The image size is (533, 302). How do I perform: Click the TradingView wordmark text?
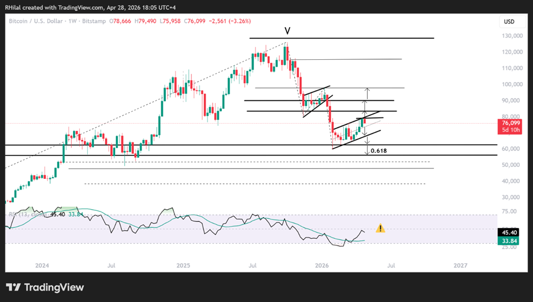(x=54, y=287)
